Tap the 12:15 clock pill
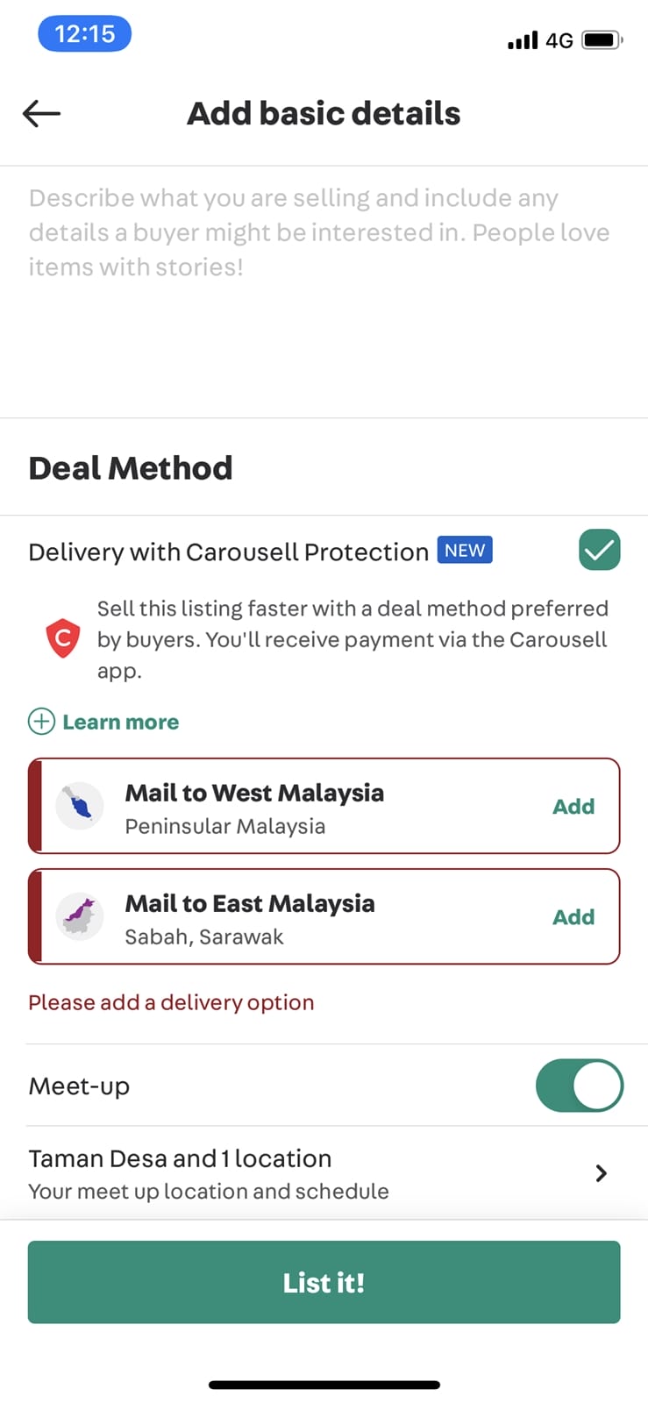 (x=84, y=34)
